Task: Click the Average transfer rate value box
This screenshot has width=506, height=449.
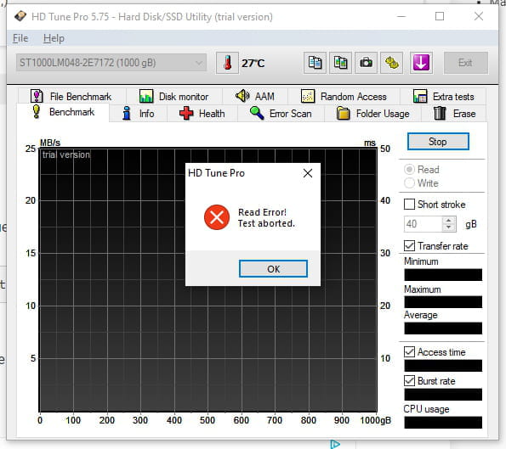Action: click(443, 328)
